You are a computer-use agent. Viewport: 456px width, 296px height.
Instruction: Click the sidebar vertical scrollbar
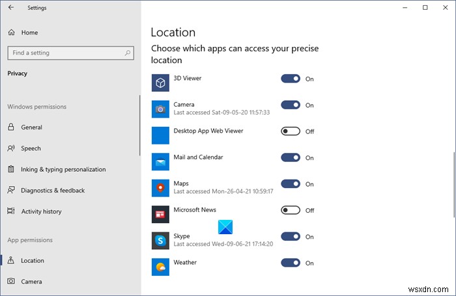[139, 125]
